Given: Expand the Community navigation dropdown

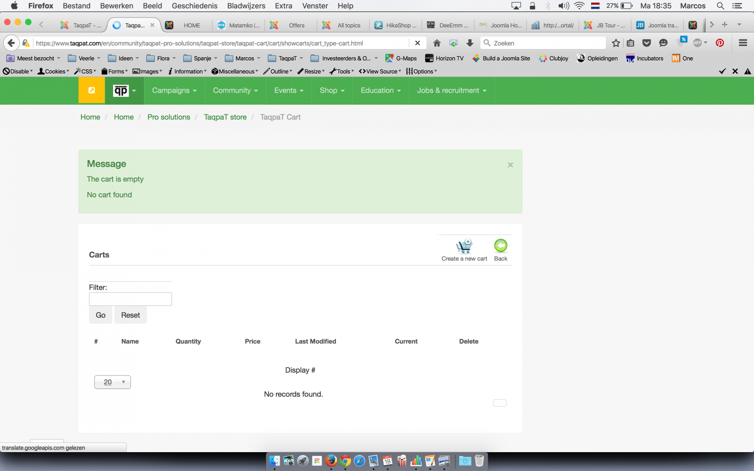Looking at the screenshot, I should point(235,90).
